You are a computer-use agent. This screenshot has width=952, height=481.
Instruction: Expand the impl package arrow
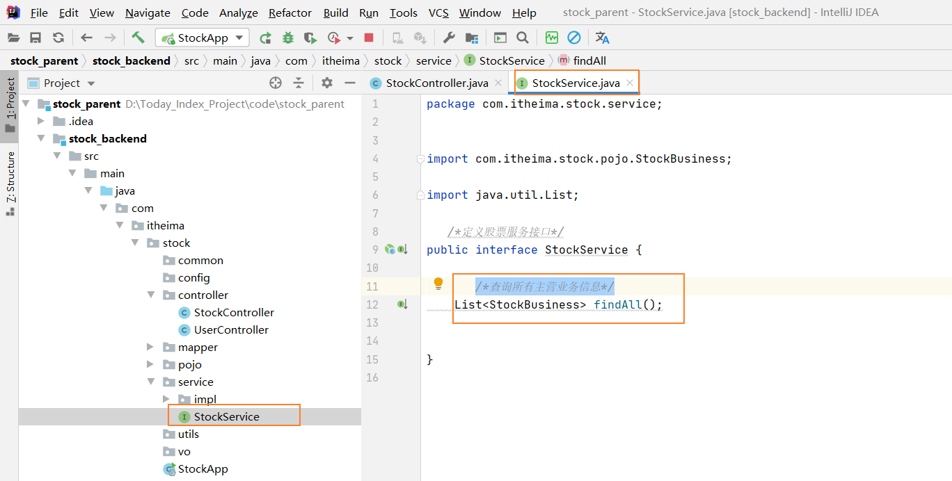click(166, 399)
